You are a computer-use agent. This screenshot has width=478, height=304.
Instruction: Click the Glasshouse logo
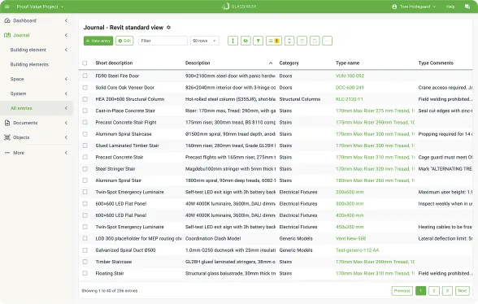239,7
